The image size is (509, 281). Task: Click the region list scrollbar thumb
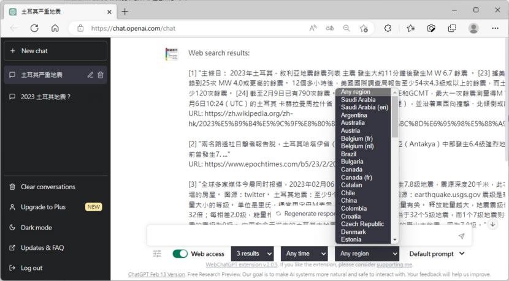click(395, 117)
